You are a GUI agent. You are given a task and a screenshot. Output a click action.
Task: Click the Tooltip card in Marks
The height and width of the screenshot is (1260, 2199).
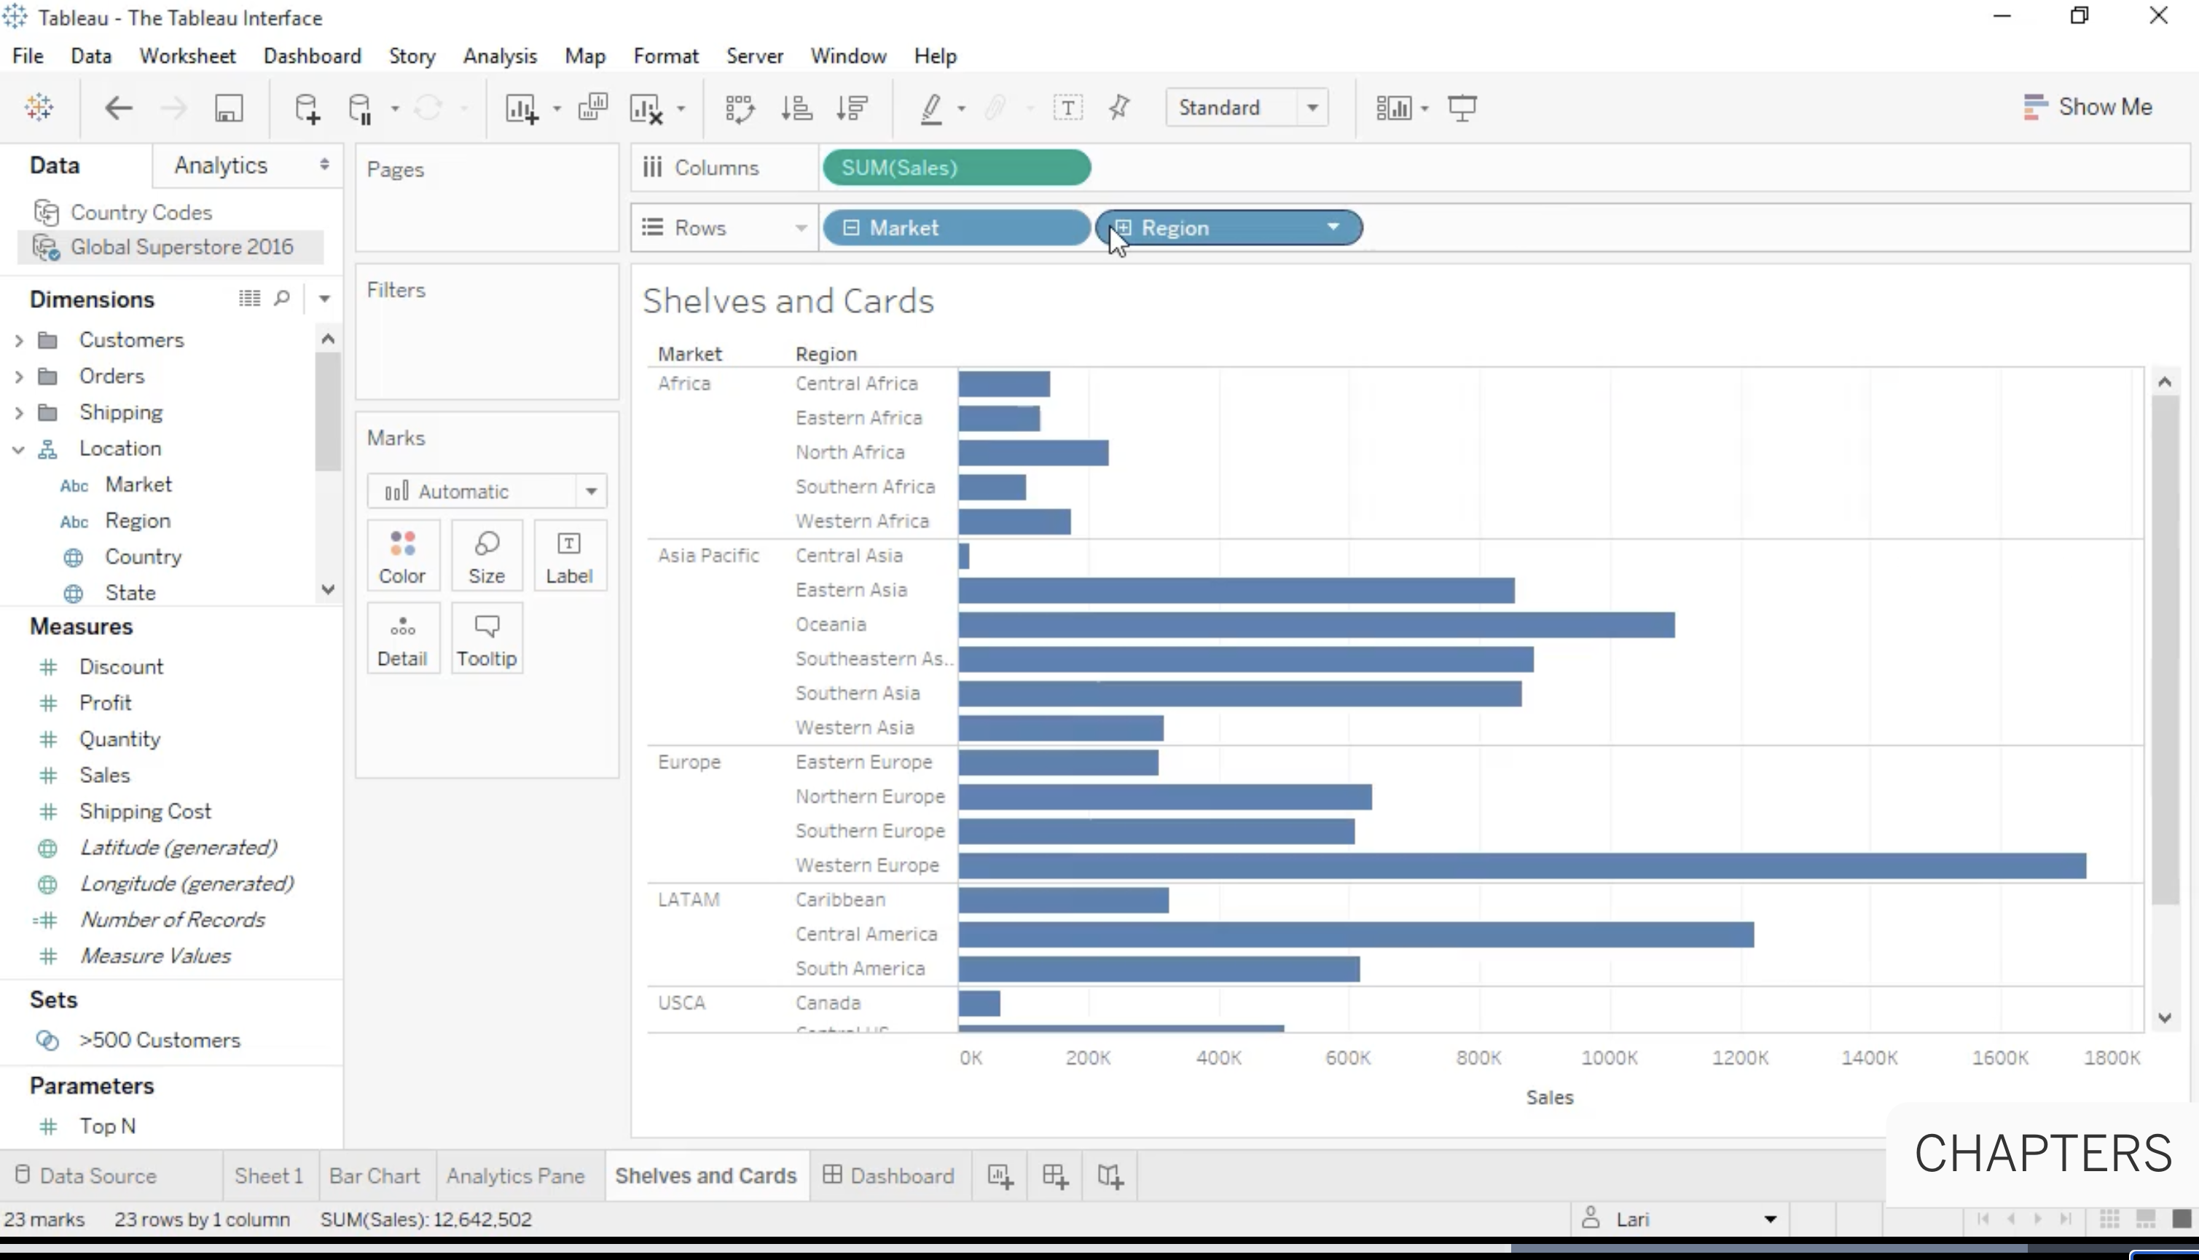point(487,639)
